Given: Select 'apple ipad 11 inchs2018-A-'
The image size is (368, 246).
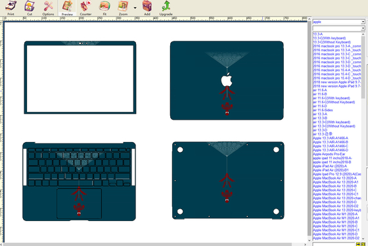Looking at the screenshot, I should [333, 158].
